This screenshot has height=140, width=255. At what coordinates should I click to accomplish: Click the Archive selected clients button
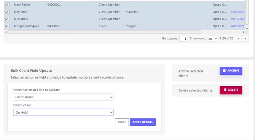(231, 71)
